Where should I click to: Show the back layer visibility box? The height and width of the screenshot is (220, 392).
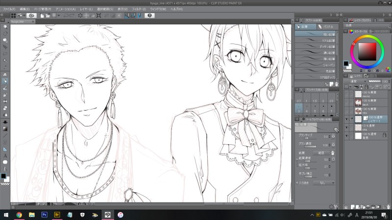point(346,102)
